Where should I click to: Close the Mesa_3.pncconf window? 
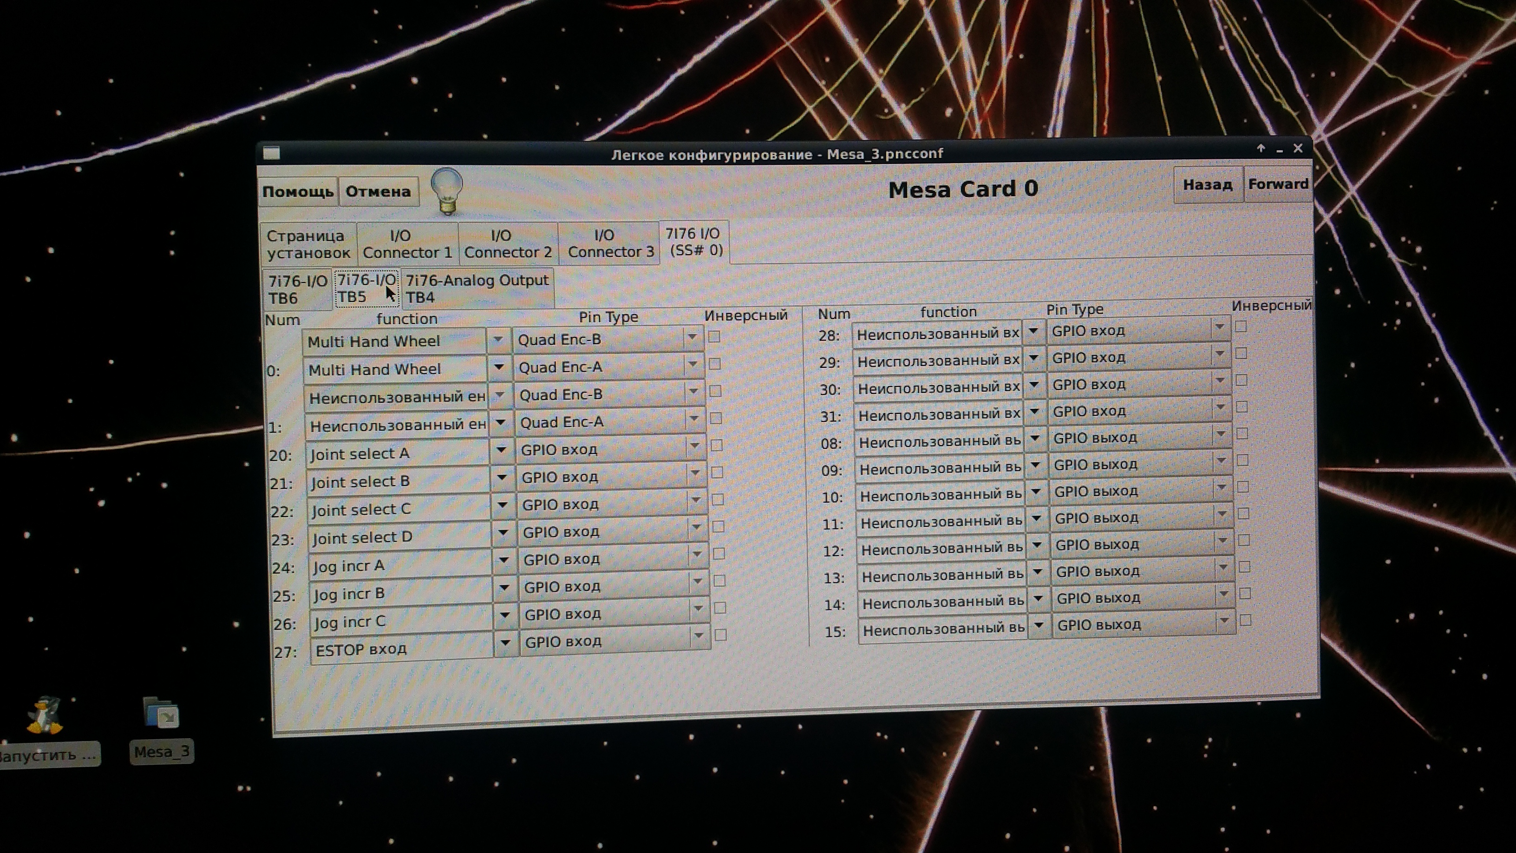(1298, 148)
